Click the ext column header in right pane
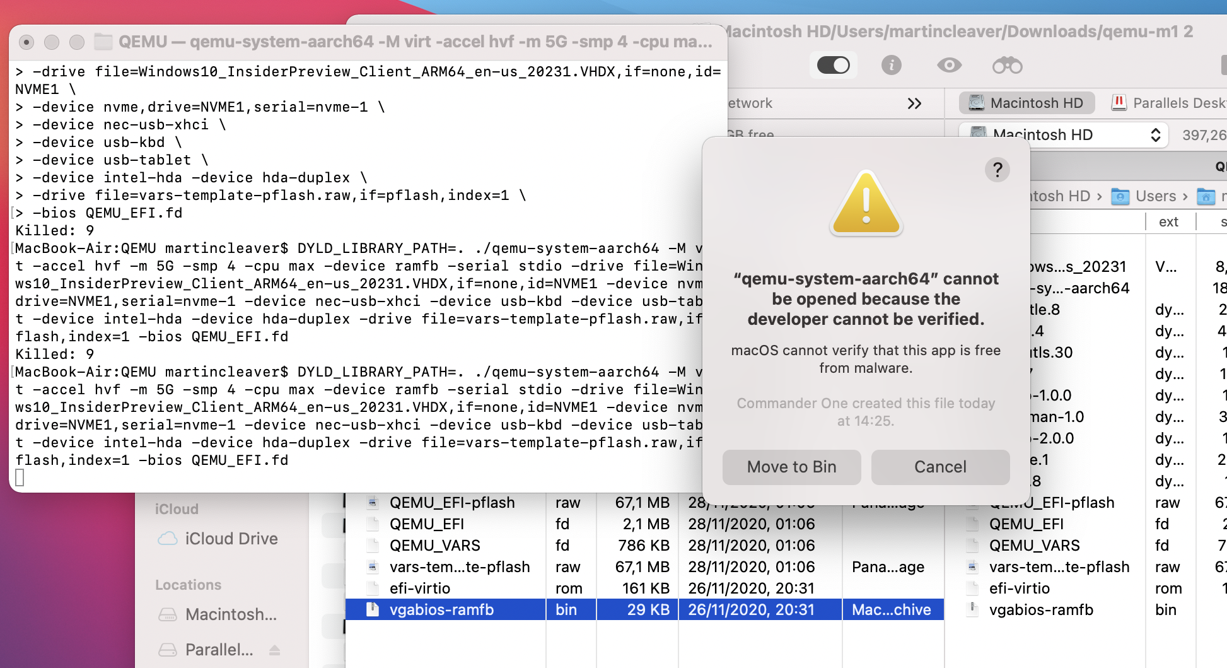This screenshot has width=1227, height=668. point(1168,222)
